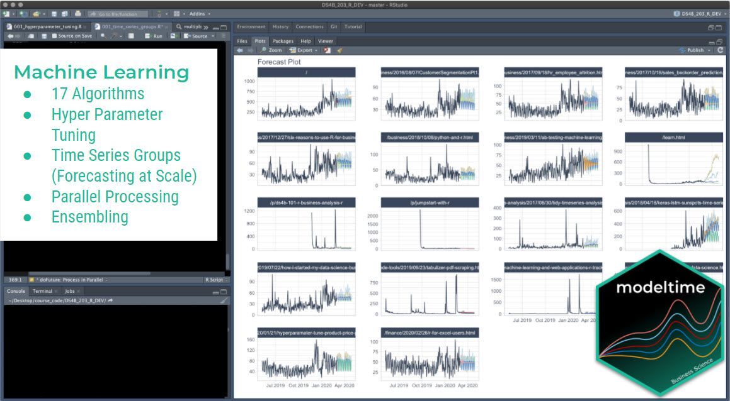Open the Viewer tab

point(326,41)
